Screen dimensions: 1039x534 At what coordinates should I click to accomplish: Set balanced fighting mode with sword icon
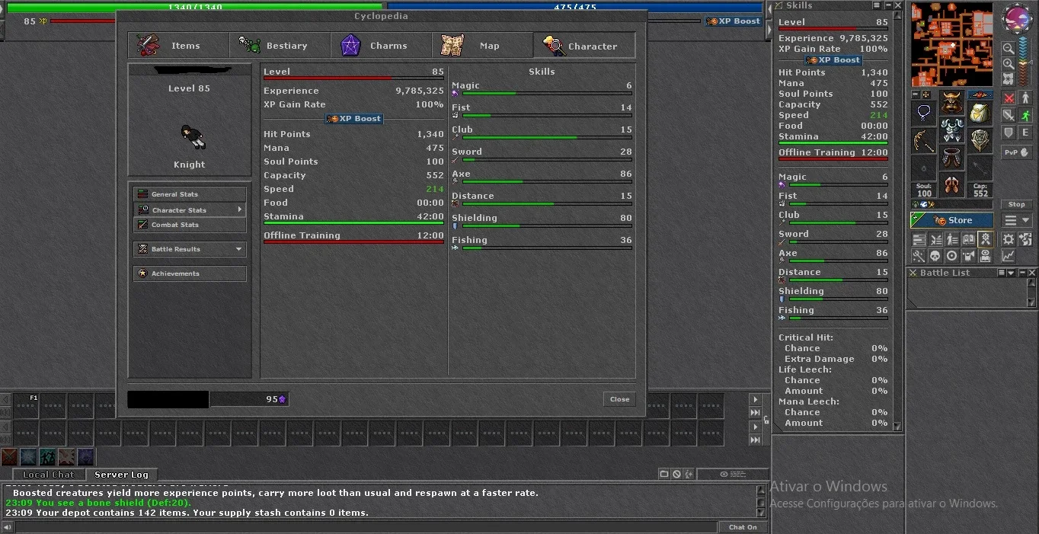[1009, 115]
